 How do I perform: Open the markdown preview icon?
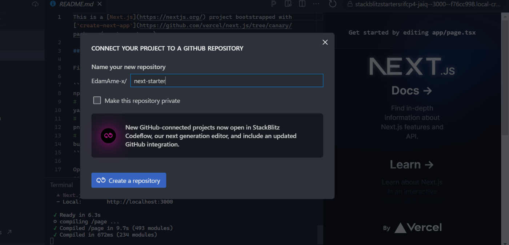pos(288,4)
